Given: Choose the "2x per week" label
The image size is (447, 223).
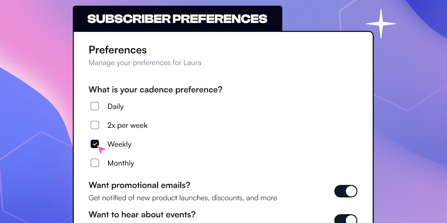Looking at the screenshot, I should click(x=127, y=125).
